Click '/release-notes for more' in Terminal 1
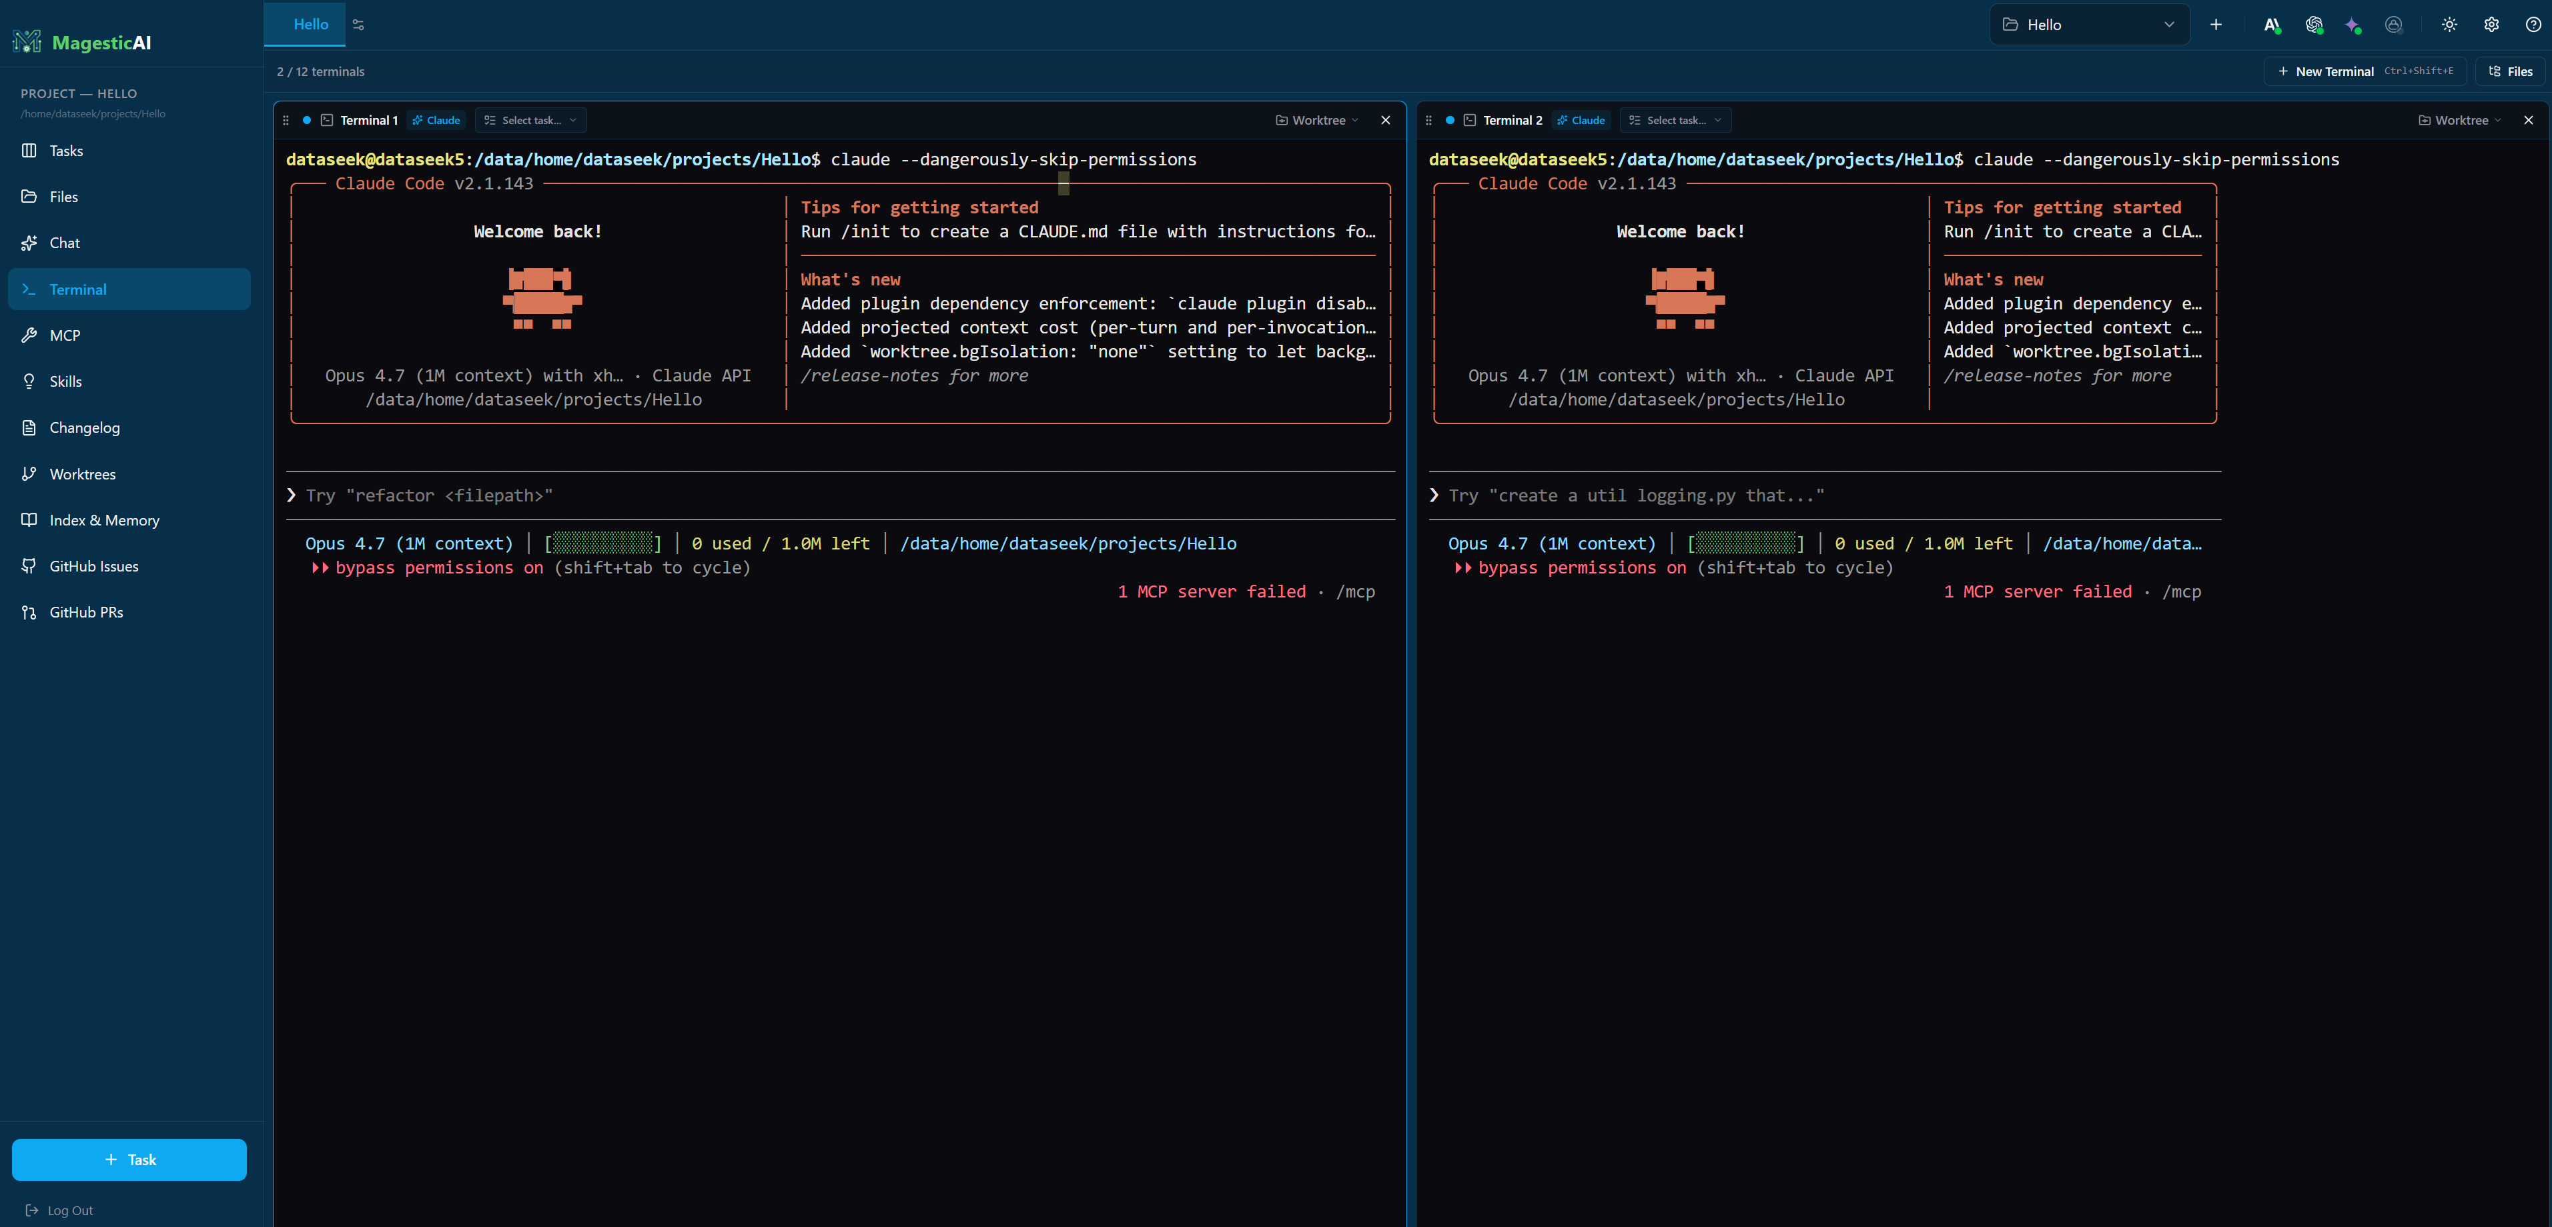Image resolution: width=2552 pixels, height=1227 pixels. click(x=915, y=375)
